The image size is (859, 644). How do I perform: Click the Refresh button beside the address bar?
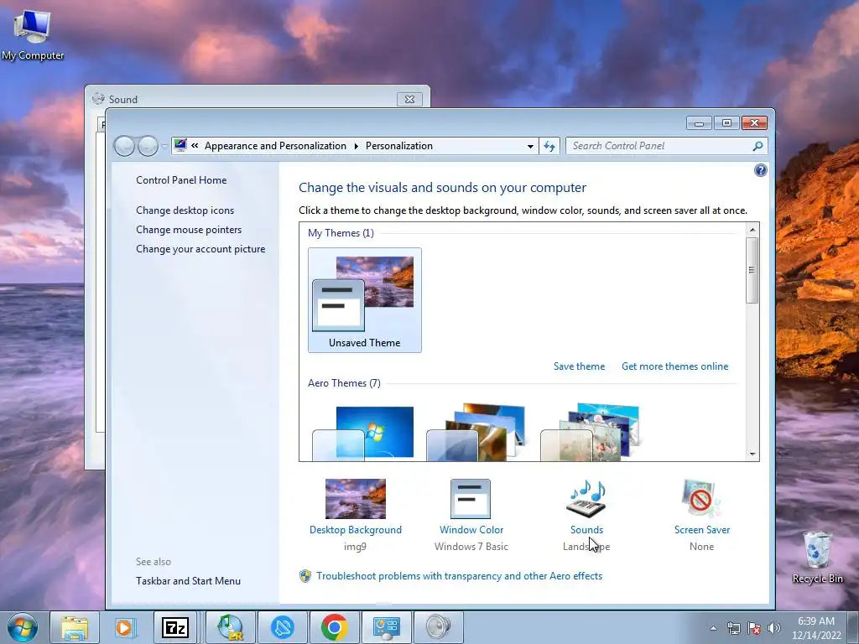549,146
